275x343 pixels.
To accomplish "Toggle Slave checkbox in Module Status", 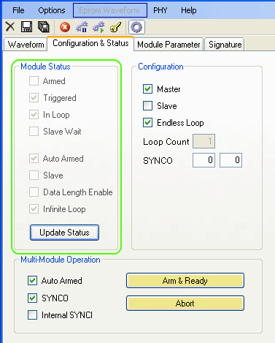I will (34, 176).
